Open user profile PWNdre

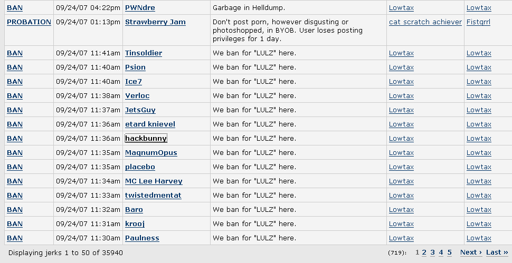click(140, 8)
